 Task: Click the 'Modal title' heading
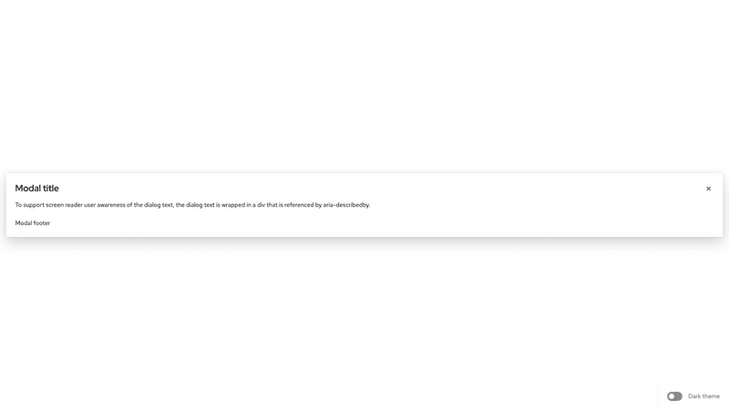click(x=36, y=189)
